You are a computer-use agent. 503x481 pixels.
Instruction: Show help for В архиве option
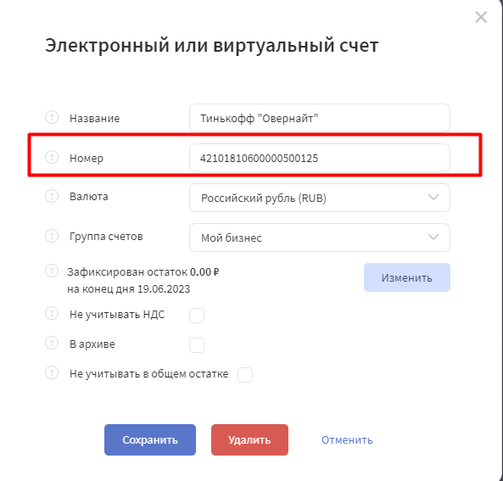(52, 344)
